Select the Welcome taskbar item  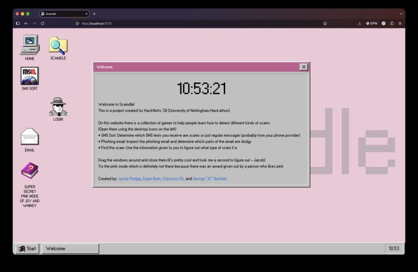tap(71, 249)
